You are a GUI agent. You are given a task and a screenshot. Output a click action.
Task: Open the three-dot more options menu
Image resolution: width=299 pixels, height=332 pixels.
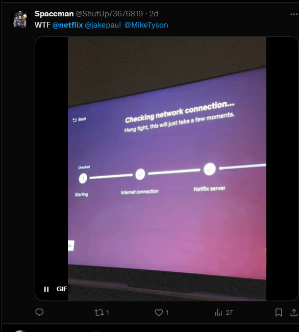coord(294,14)
